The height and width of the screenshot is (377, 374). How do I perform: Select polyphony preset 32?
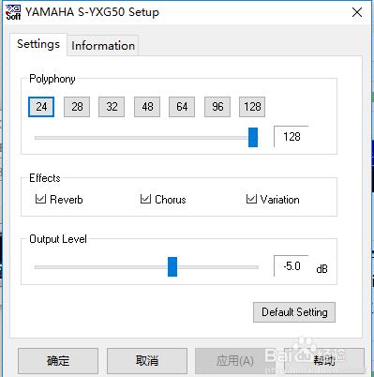click(112, 107)
